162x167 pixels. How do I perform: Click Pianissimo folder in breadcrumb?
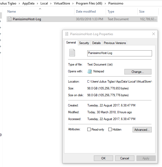pyautogui.click(x=116, y=3)
